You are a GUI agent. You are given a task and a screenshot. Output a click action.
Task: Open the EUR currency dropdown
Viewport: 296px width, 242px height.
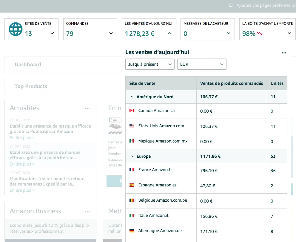coord(202,64)
